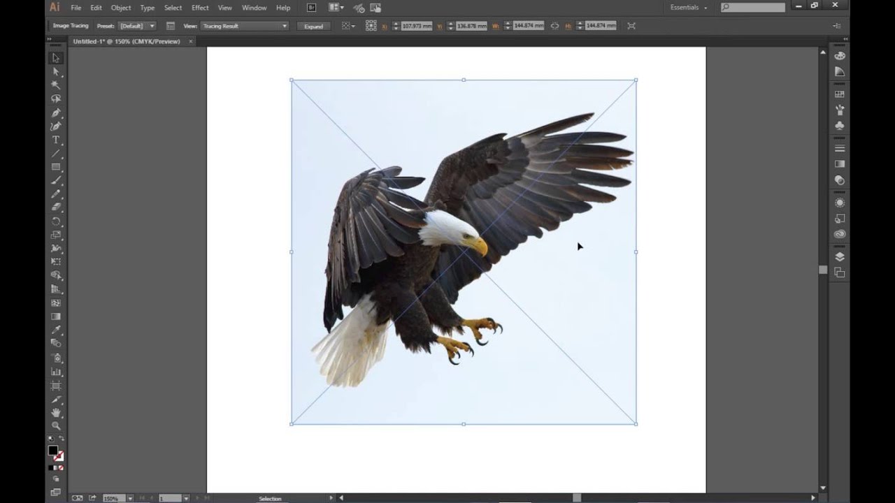895x503 pixels.
Task: Open the Essentials workspace switcher
Action: click(689, 8)
